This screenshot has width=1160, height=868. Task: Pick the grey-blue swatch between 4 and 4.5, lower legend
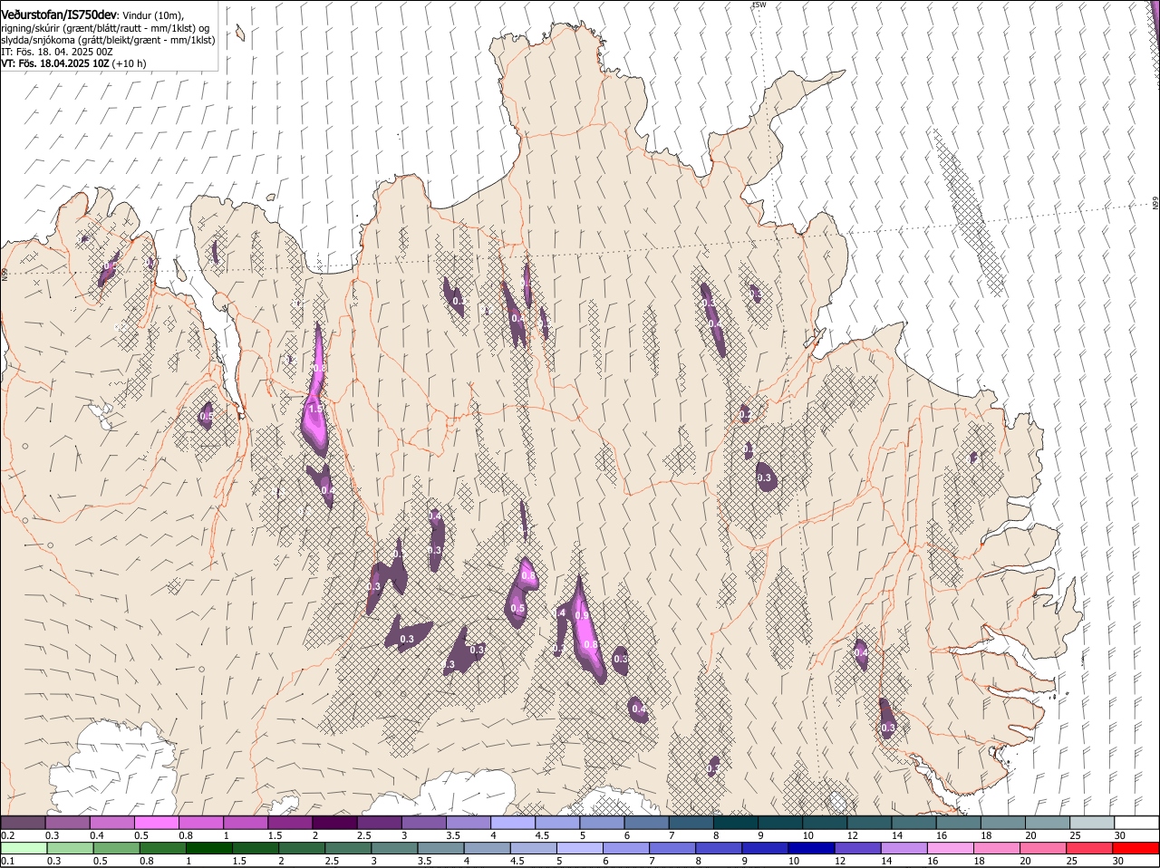click(487, 849)
